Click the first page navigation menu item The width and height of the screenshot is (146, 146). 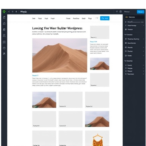click(34, 19)
